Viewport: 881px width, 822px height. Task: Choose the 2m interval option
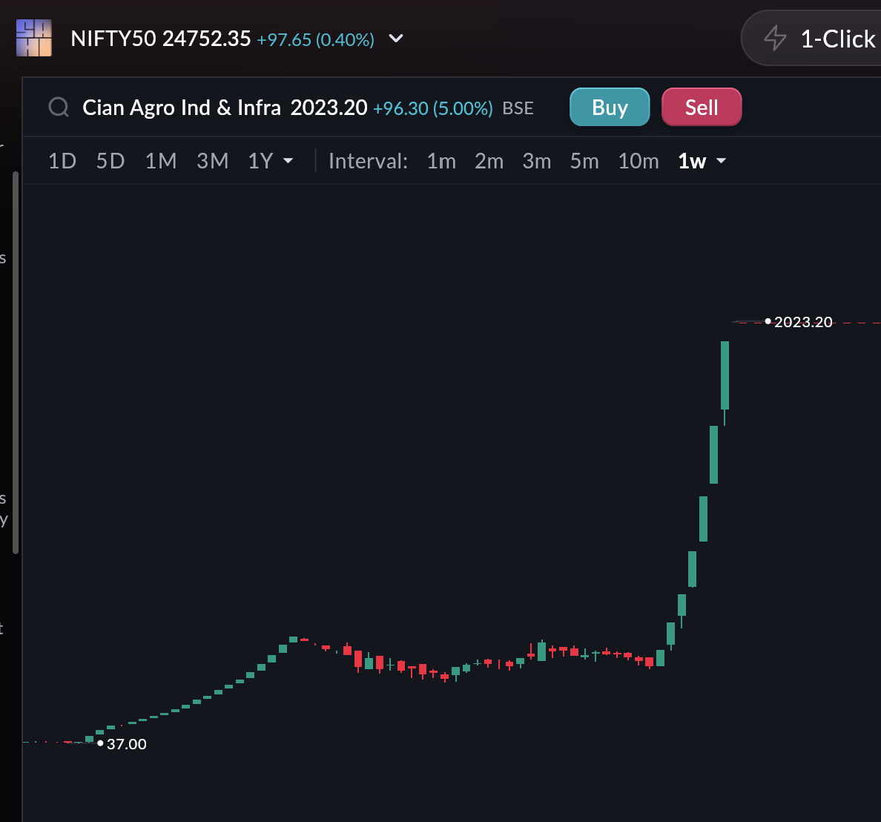(x=489, y=161)
